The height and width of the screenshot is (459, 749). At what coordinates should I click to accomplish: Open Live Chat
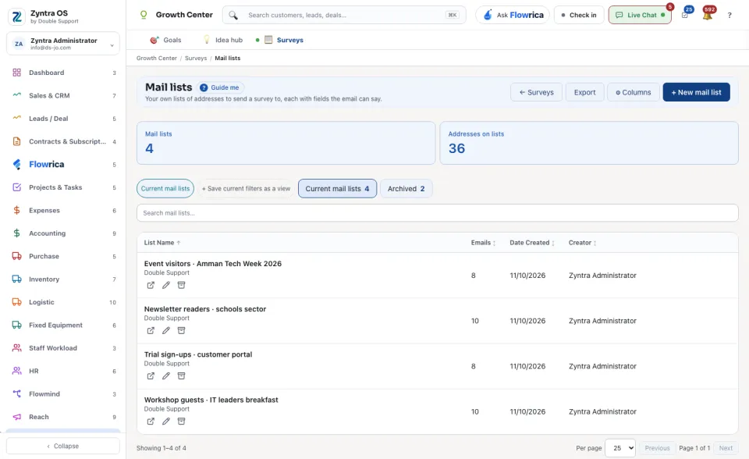(x=640, y=16)
